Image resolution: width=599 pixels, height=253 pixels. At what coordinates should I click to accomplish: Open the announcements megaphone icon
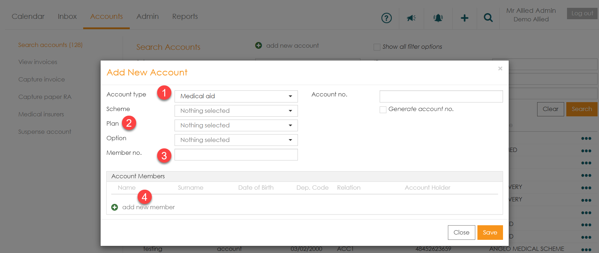[x=411, y=18]
